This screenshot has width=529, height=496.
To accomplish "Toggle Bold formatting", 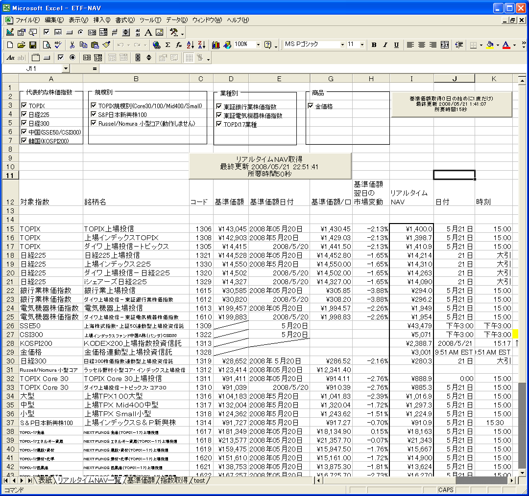I will (x=374, y=45).
